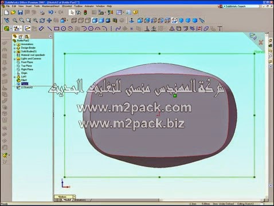The height and width of the screenshot is (206, 274).
Task: Open SolidWorks Help question mark icon
Action: point(135,13)
